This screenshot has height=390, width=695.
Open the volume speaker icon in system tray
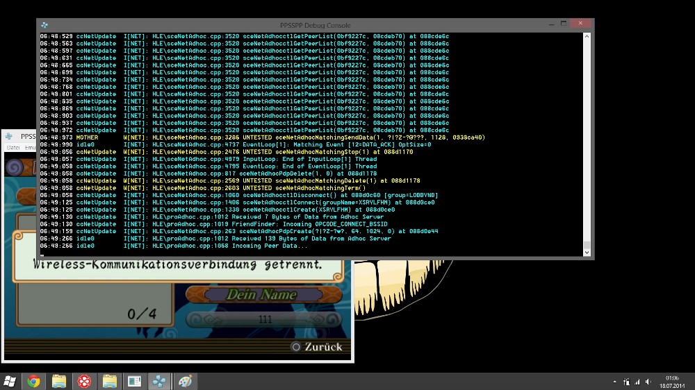(649, 382)
